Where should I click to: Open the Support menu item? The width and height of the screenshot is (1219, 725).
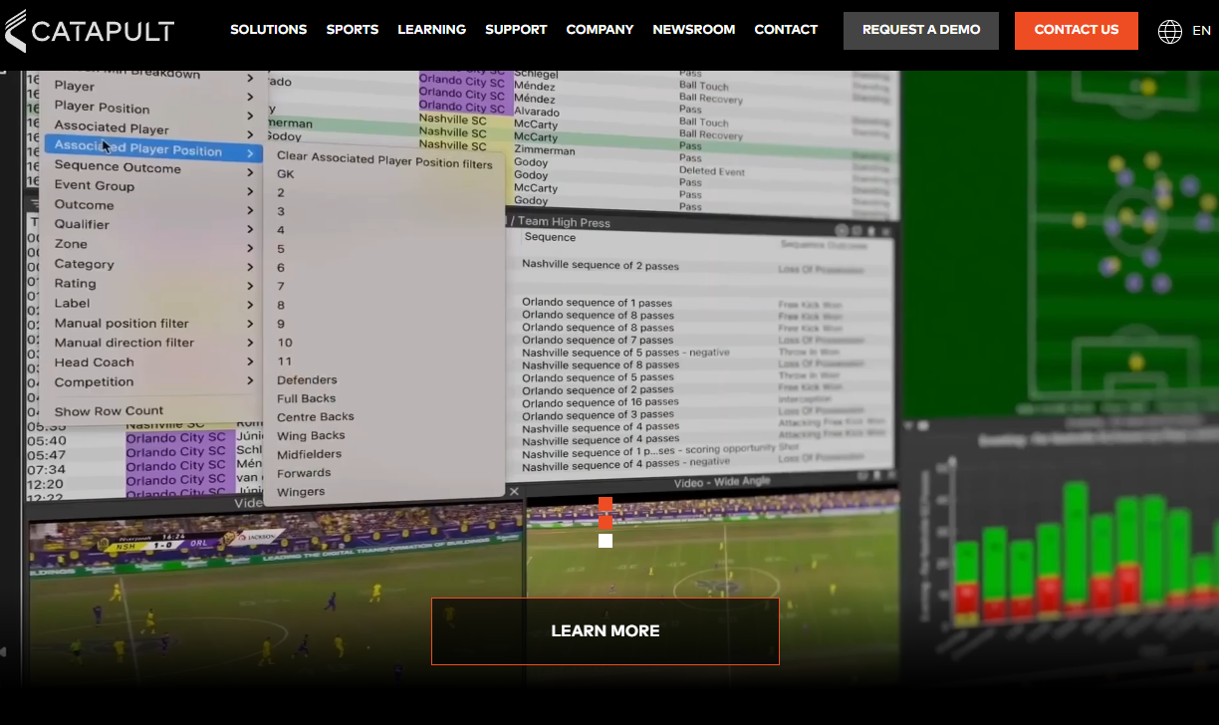coord(516,30)
